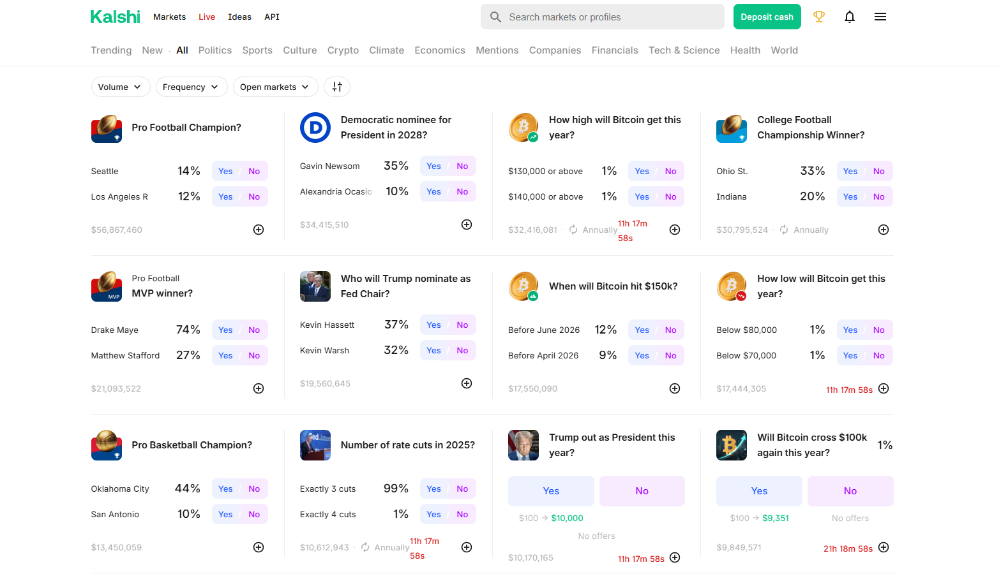Click the Deposit cash button
Screen dimensions: 1001x574
767,17
